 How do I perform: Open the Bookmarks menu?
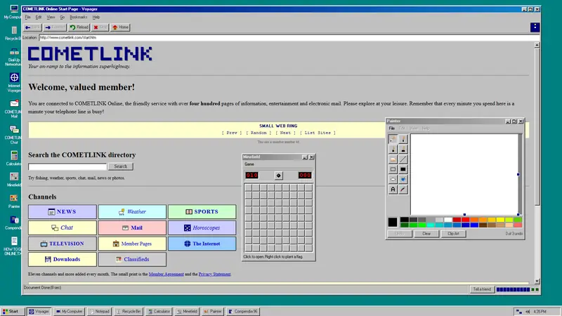click(x=78, y=17)
